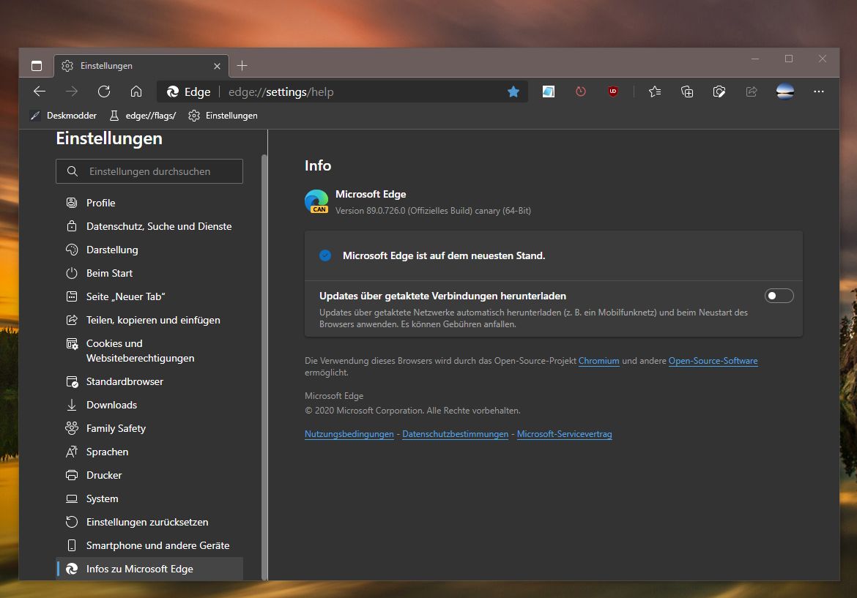
Task: Open the tab actions menu icon
Action: (x=37, y=66)
